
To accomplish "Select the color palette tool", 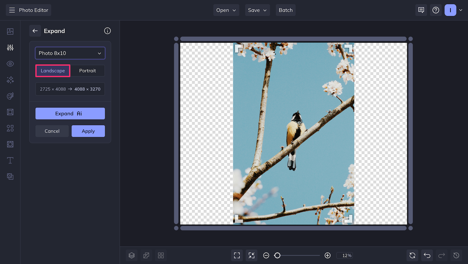I will pos(10,96).
